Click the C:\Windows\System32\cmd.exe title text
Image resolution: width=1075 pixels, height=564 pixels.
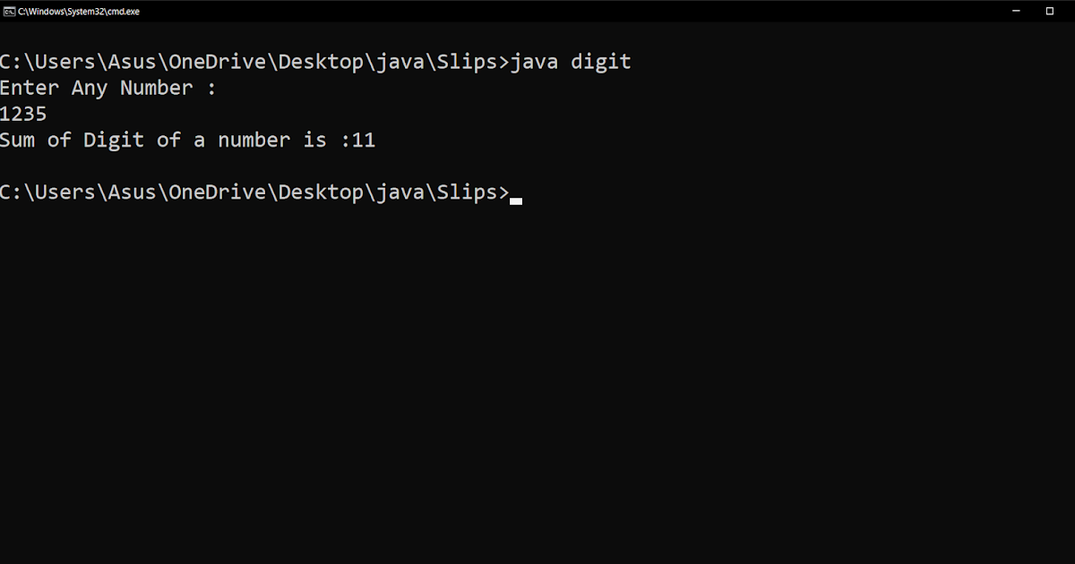click(x=79, y=12)
